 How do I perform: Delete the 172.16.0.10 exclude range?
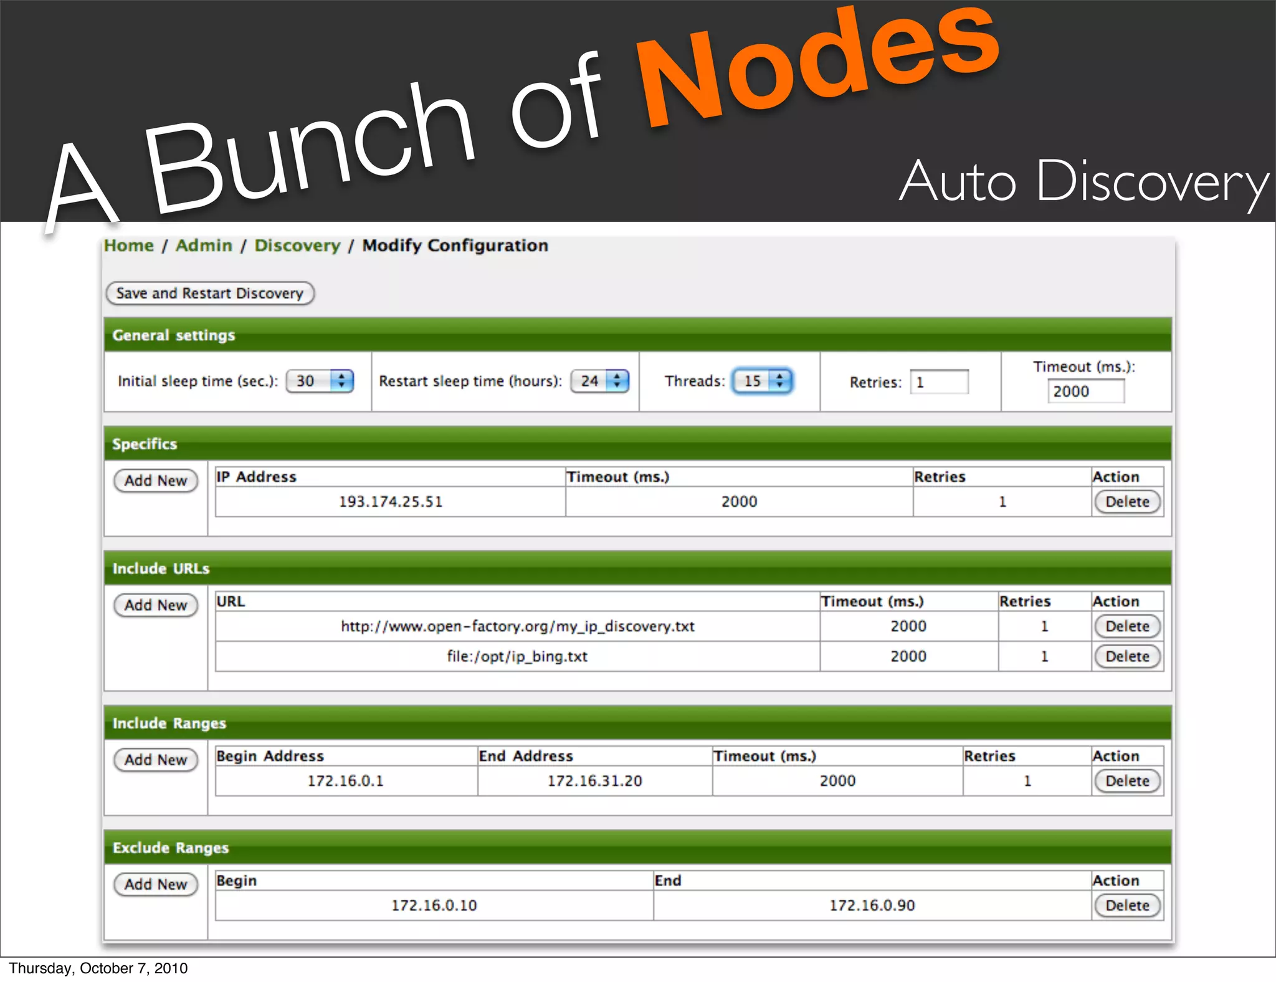(x=1127, y=905)
